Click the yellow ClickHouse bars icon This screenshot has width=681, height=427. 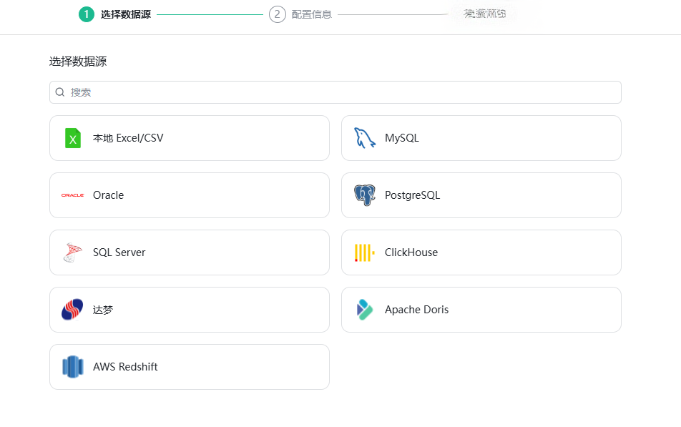click(363, 252)
